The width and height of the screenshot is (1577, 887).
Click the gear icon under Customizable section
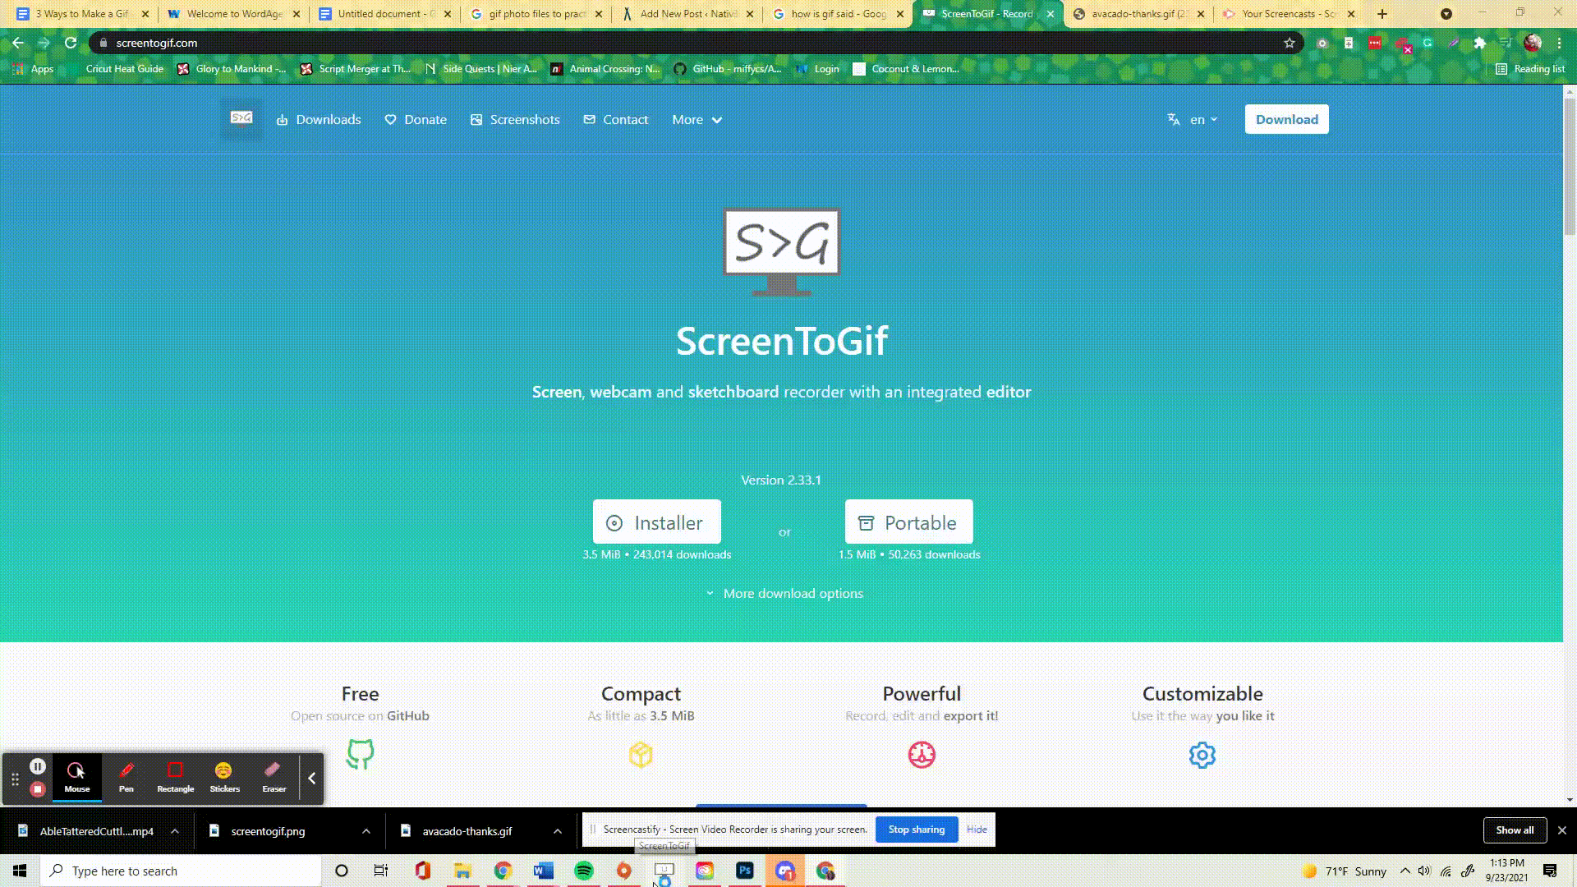pyautogui.click(x=1202, y=754)
